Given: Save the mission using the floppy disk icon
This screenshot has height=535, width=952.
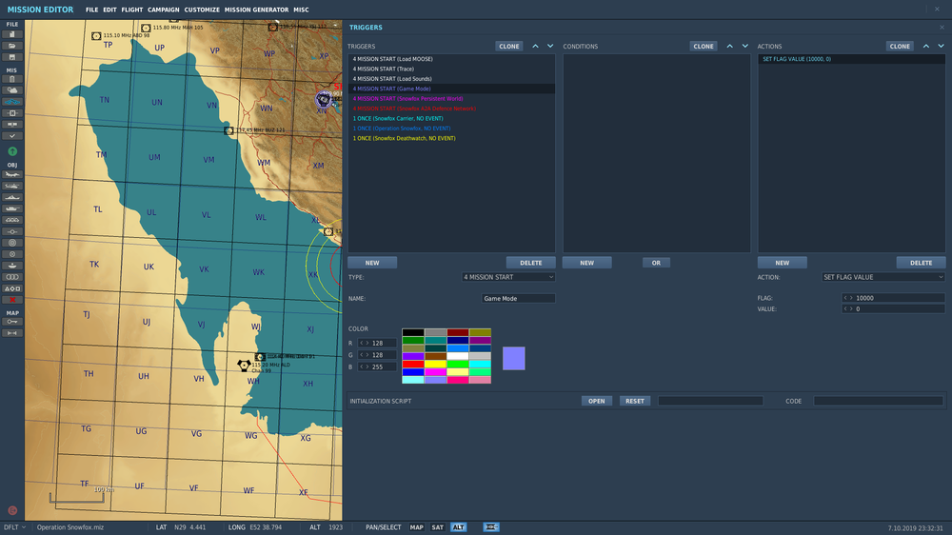Looking at the screenshot, I should 11,57.
